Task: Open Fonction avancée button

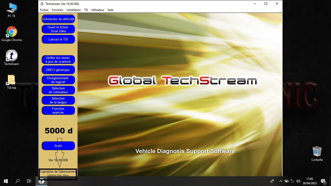Action: point(58,111)
